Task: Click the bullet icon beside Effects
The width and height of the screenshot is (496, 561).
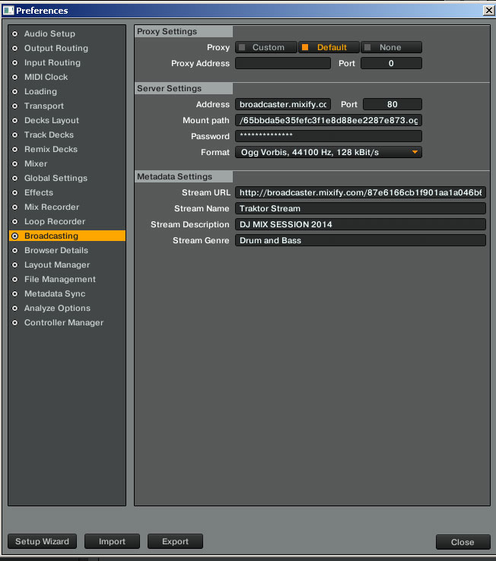Action: [15, 193]
